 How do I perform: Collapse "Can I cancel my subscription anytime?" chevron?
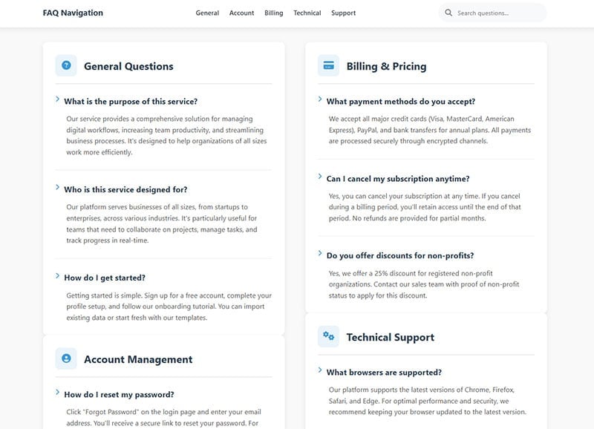(x=320, y=177)
